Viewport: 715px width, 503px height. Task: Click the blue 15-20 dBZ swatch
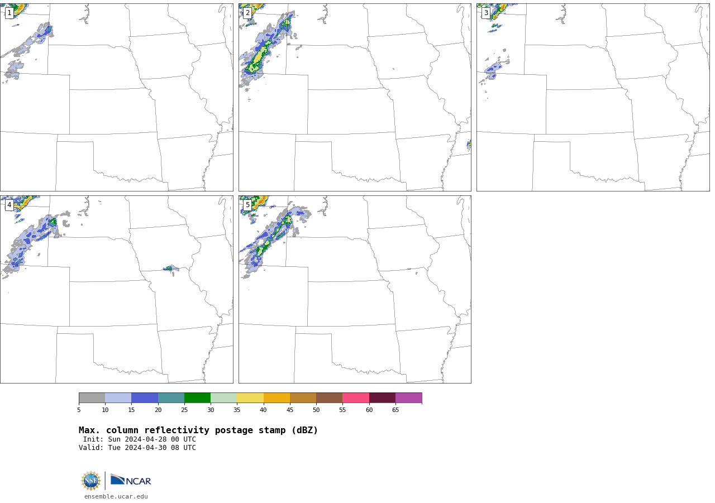click(x=145, y=398)
